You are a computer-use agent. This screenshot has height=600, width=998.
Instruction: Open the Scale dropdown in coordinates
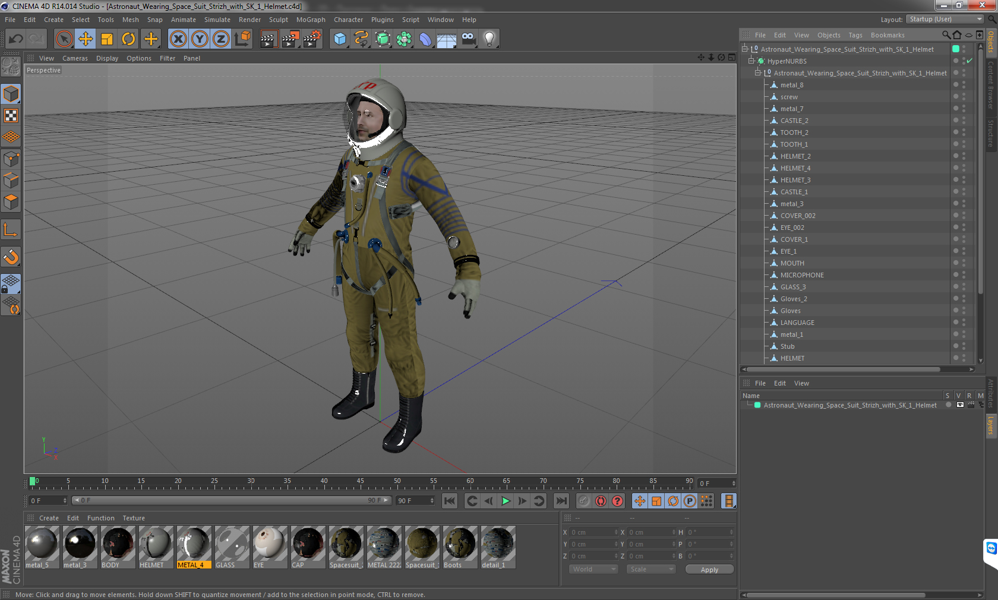point(651,569)
